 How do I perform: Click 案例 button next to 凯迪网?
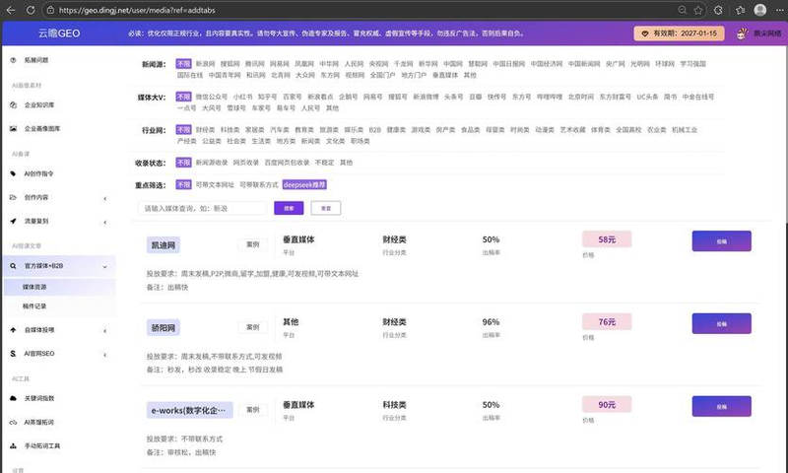[x=252, y=244]
